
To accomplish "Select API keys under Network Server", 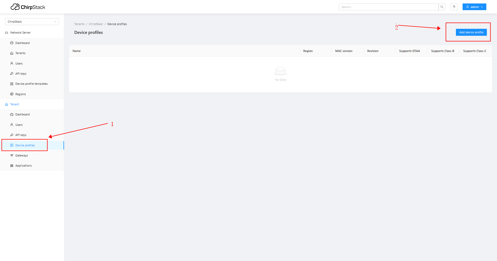I will (x=21, y=74).
